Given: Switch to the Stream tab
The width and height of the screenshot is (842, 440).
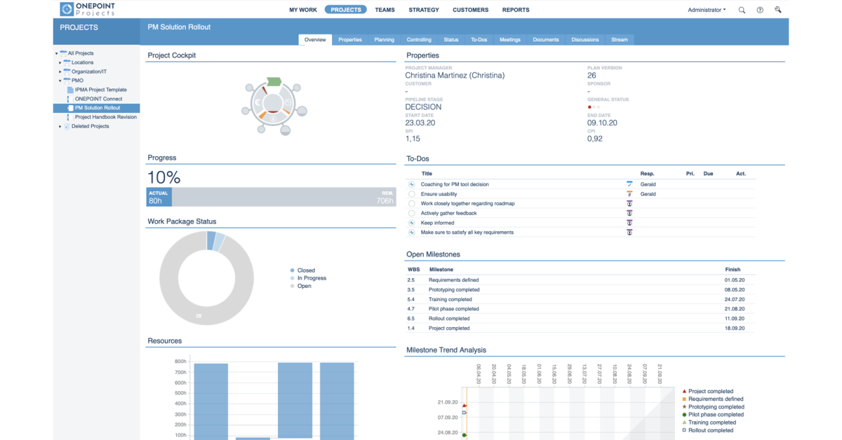Looking at the screenshot, I should [x=620, y=39].
